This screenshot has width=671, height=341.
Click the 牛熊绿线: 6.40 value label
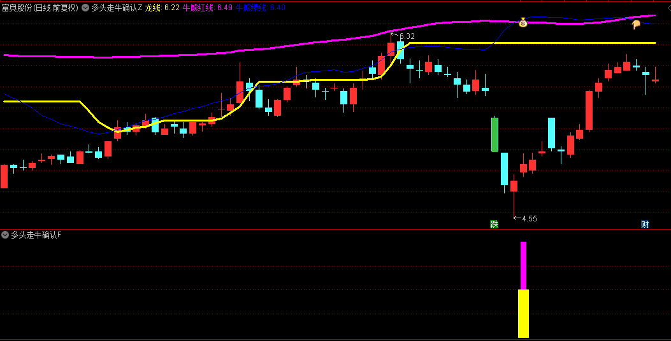tap(260, 8)
